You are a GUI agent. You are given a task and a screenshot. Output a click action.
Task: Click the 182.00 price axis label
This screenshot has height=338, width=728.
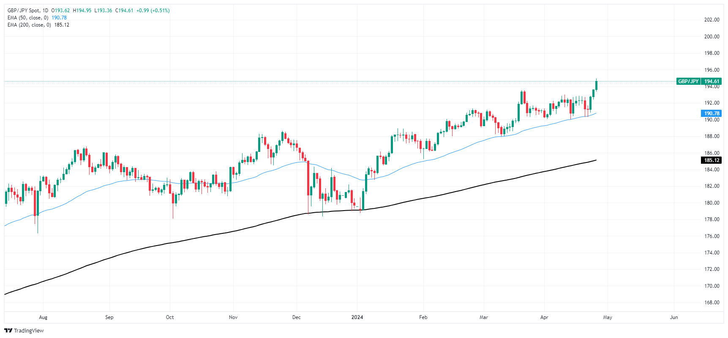point(712,186)
